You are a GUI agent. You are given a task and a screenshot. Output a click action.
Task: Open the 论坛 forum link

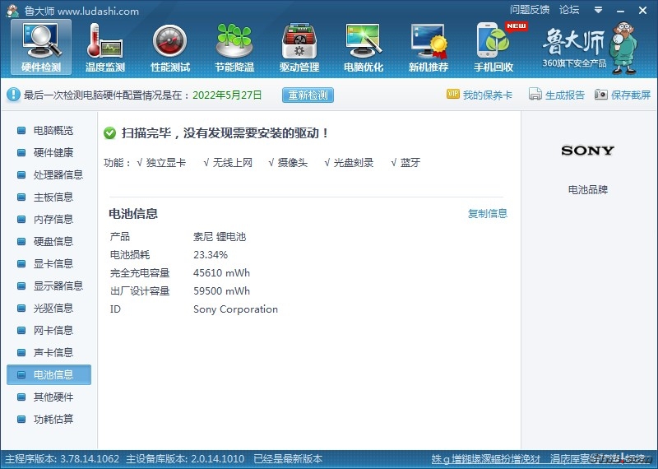click(x=569, y=10)
